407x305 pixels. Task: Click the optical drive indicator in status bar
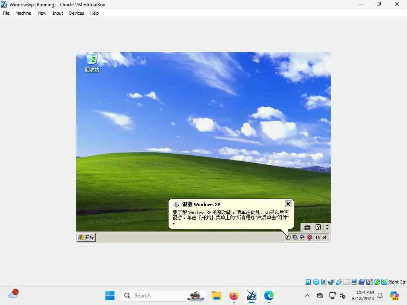click(316, 282)
